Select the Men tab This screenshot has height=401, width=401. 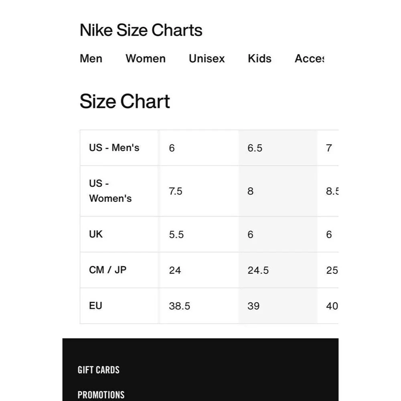pyautogui.click(x=91, y=59)
